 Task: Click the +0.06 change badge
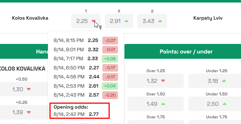click(110, 59)
